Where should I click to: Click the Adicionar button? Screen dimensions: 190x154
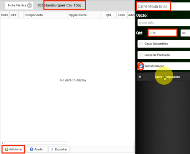[x=13, y=149]
